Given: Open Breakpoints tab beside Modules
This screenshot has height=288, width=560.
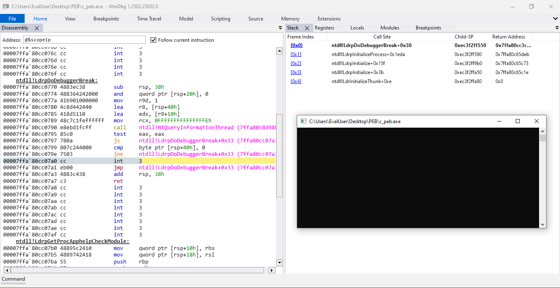Looking at the screenshot, I should (428, 28).
